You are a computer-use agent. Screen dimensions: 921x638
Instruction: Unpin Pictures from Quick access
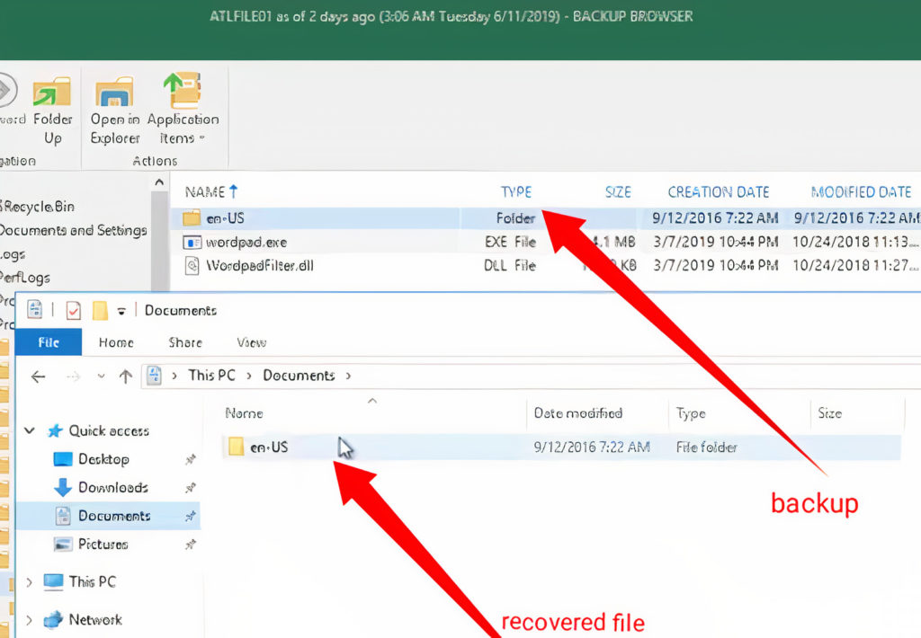[192, 544]
